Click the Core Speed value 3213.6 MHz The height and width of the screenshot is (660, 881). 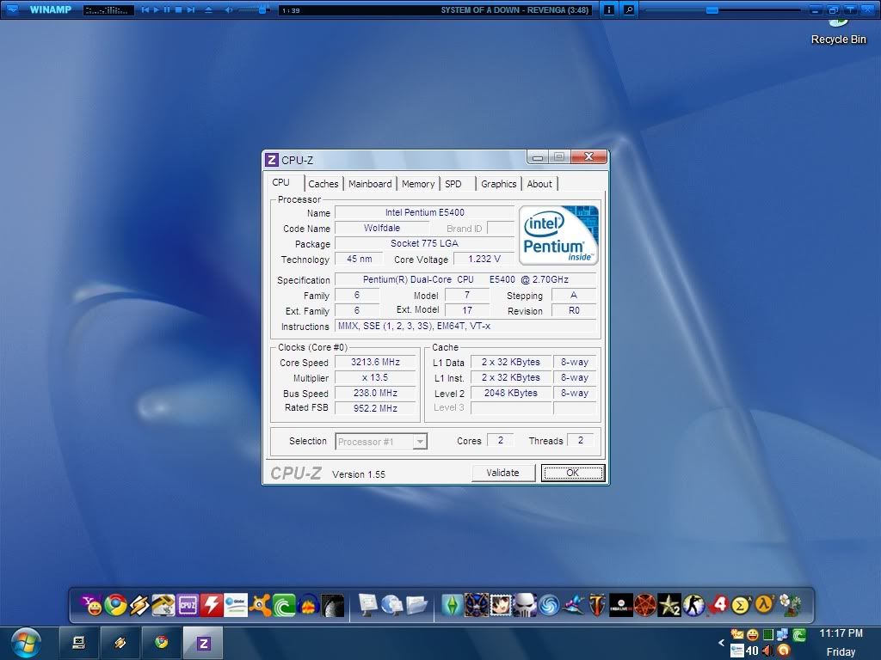375,363
